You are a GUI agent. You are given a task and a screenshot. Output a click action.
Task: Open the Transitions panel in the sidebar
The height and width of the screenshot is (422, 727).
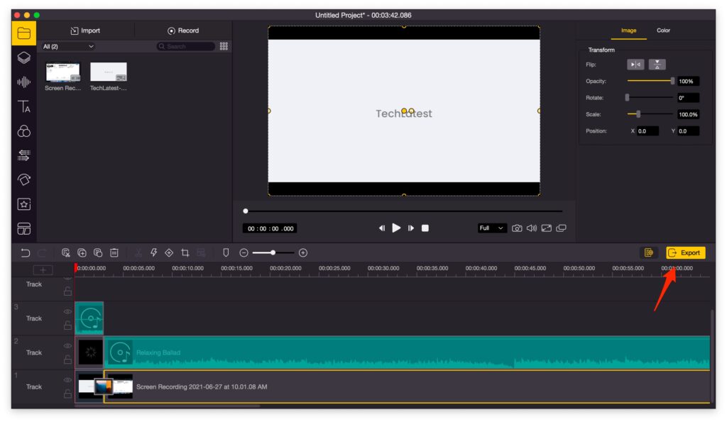pos(23,155)
